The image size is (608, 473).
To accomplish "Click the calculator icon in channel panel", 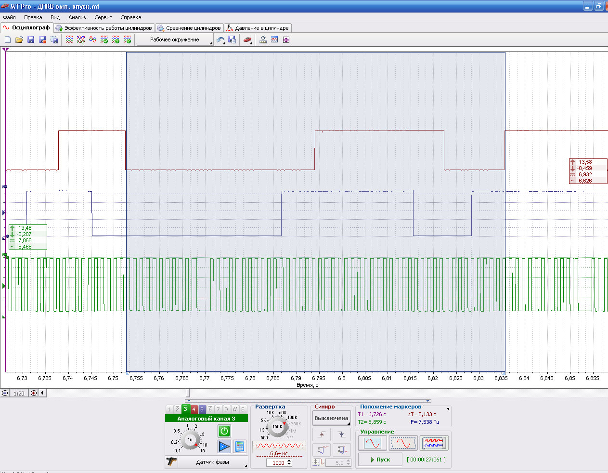I will 239,447.
